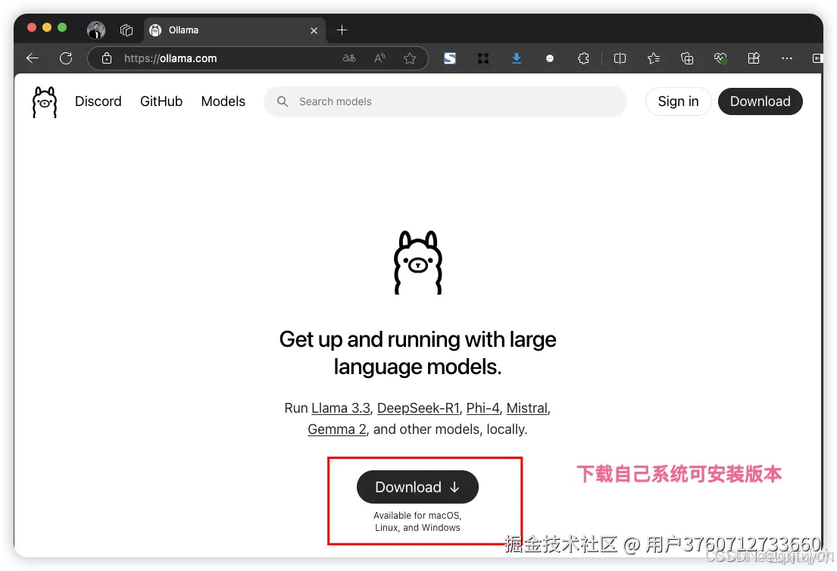This screenshot has width=837, height=571.
Task: Click the large llama hero image
Action: pyautogui.click(x=418, y=263)
